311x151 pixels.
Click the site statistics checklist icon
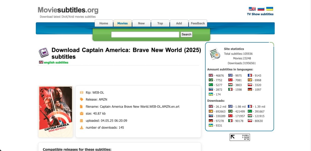pos(214,54)
